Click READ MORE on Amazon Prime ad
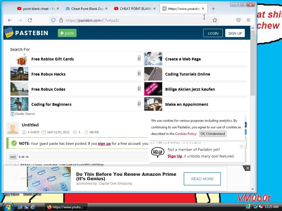282x211 pixels. click(202, 179)
